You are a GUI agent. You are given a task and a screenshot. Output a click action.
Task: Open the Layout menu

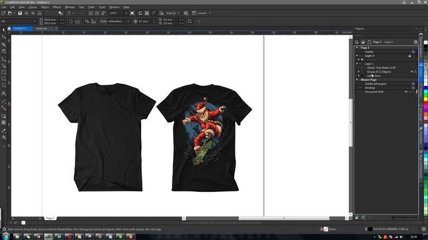tap(33, 7)
